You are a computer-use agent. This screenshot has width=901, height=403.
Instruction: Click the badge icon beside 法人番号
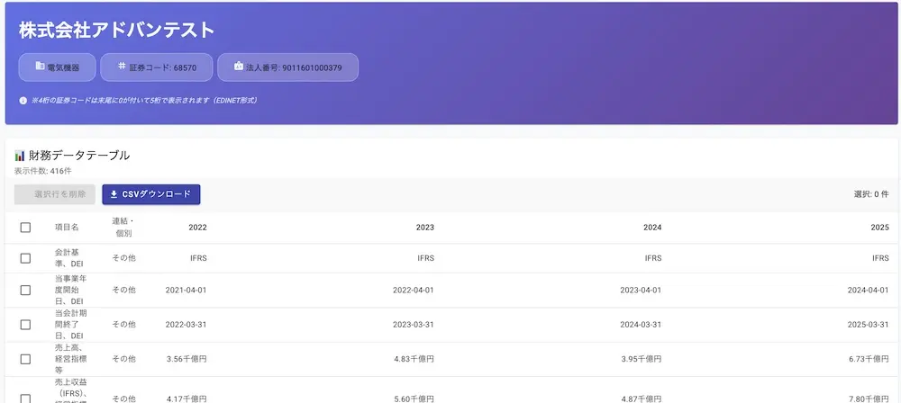(x=239, y=66)
